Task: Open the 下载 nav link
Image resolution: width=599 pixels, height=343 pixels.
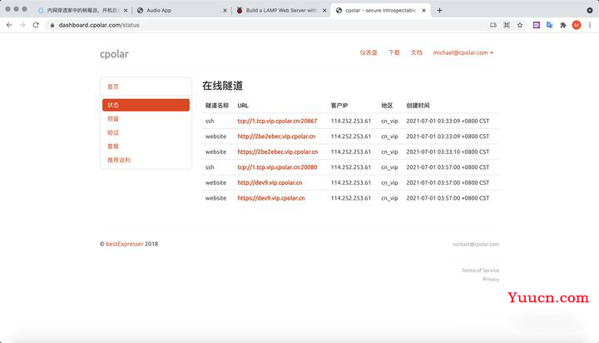Action: pyautogui.click(x=394, y=52)
